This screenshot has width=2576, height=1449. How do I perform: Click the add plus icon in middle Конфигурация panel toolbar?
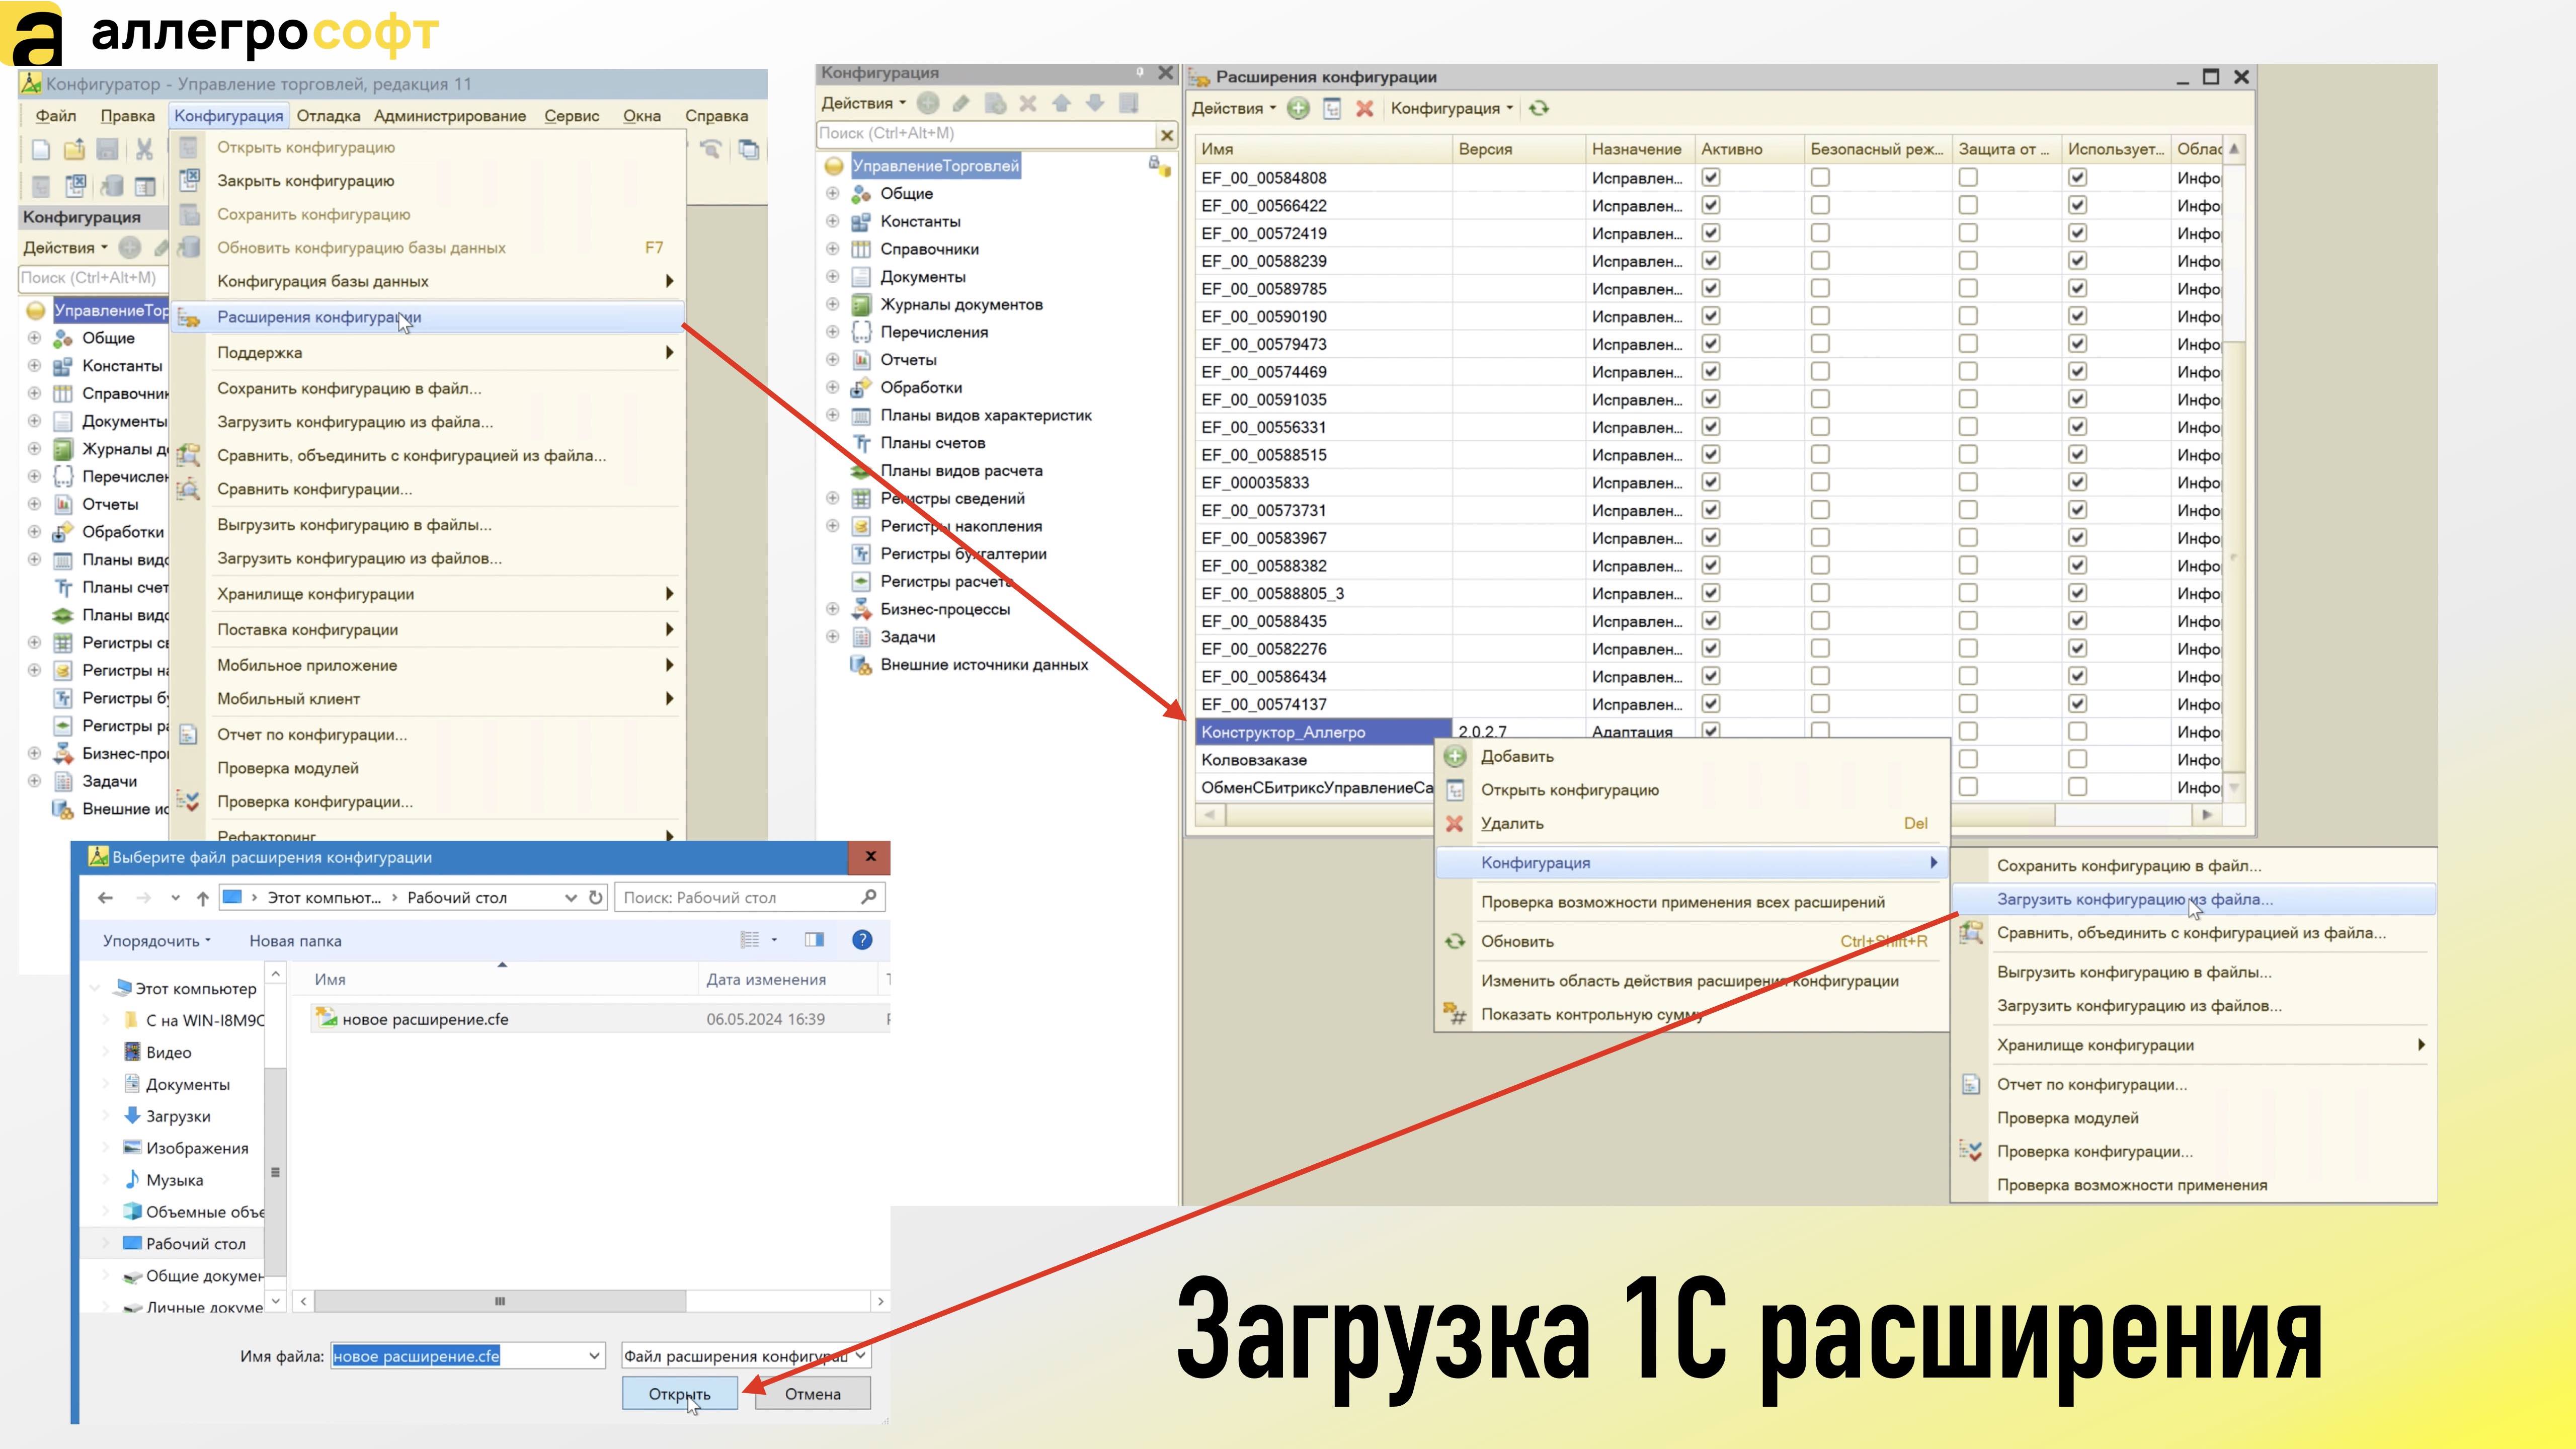click(928, 103)
